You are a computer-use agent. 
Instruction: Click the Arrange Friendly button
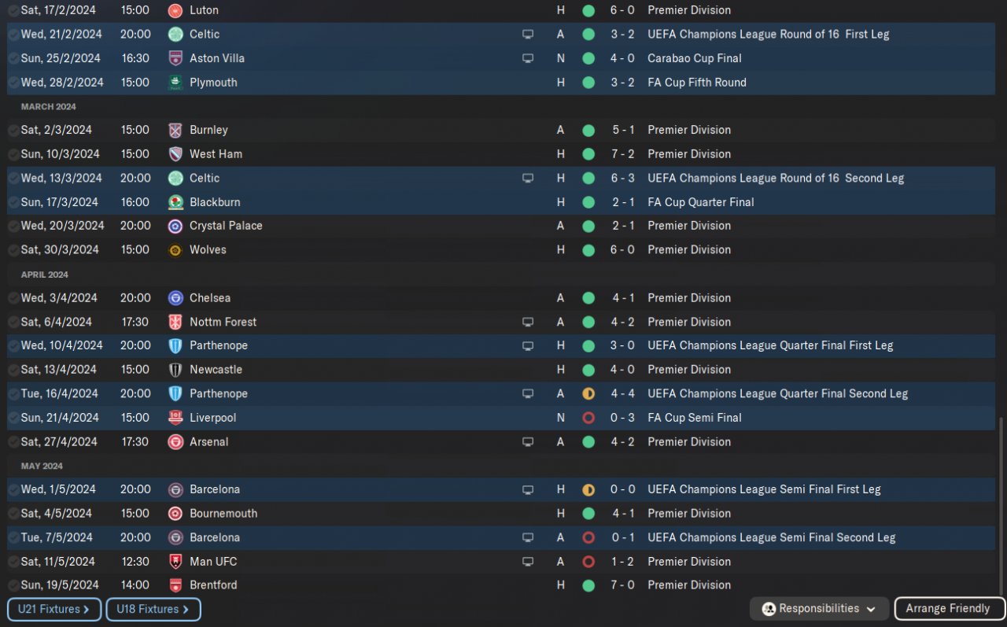coord(947,609)
